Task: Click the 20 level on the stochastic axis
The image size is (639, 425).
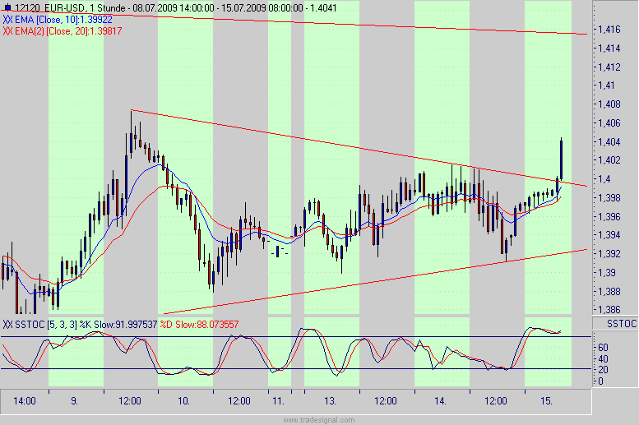Action: coord(603,370)
